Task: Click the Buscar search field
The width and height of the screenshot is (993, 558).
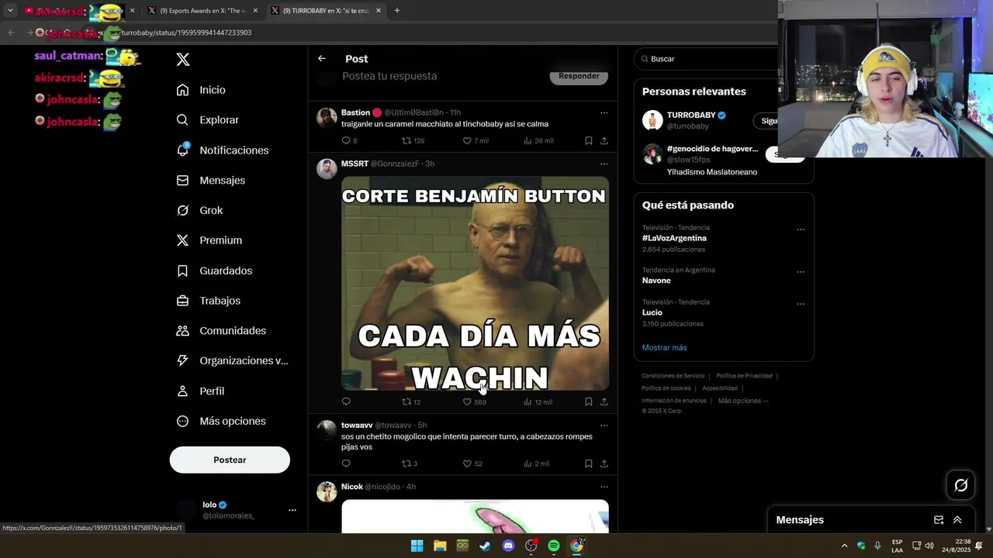Action: click(x=706, y=59)
